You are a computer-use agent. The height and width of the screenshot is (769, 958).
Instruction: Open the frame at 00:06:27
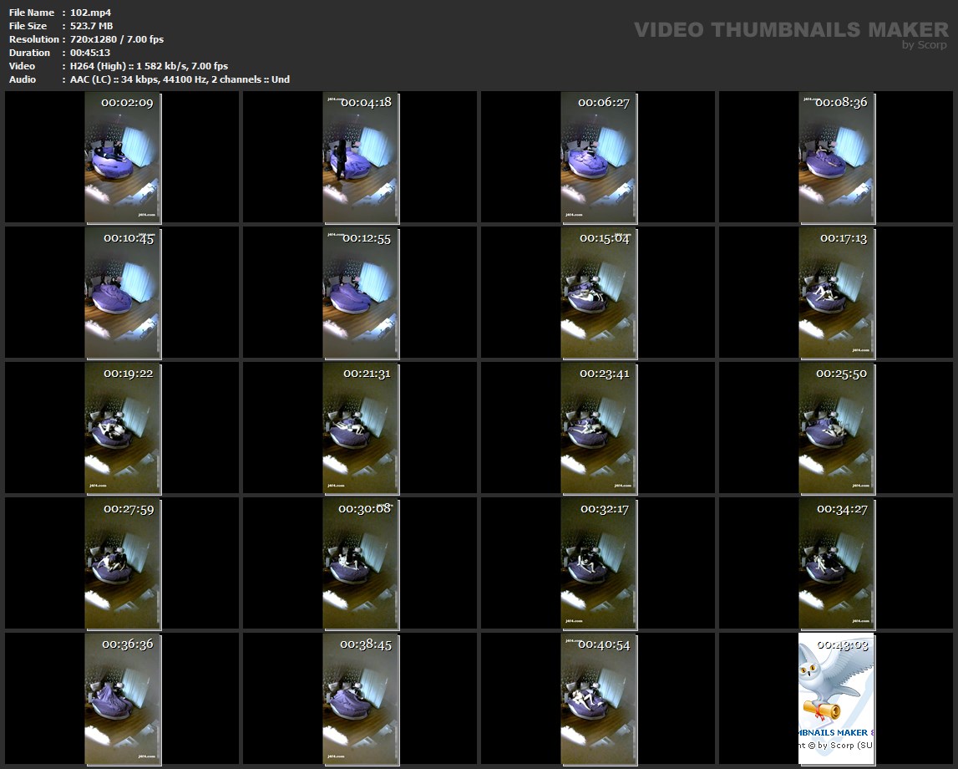click(x=599, y=158)
